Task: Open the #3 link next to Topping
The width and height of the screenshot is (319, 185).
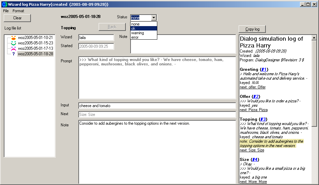Action: point(263,119)
